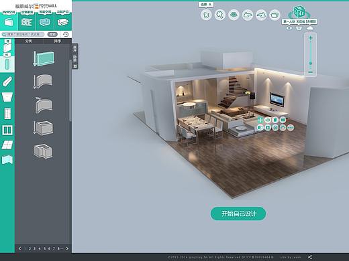This screenshot has width=349, height=261.
Task: Select the arrow selection tool
Action: [x=206, y=15]
